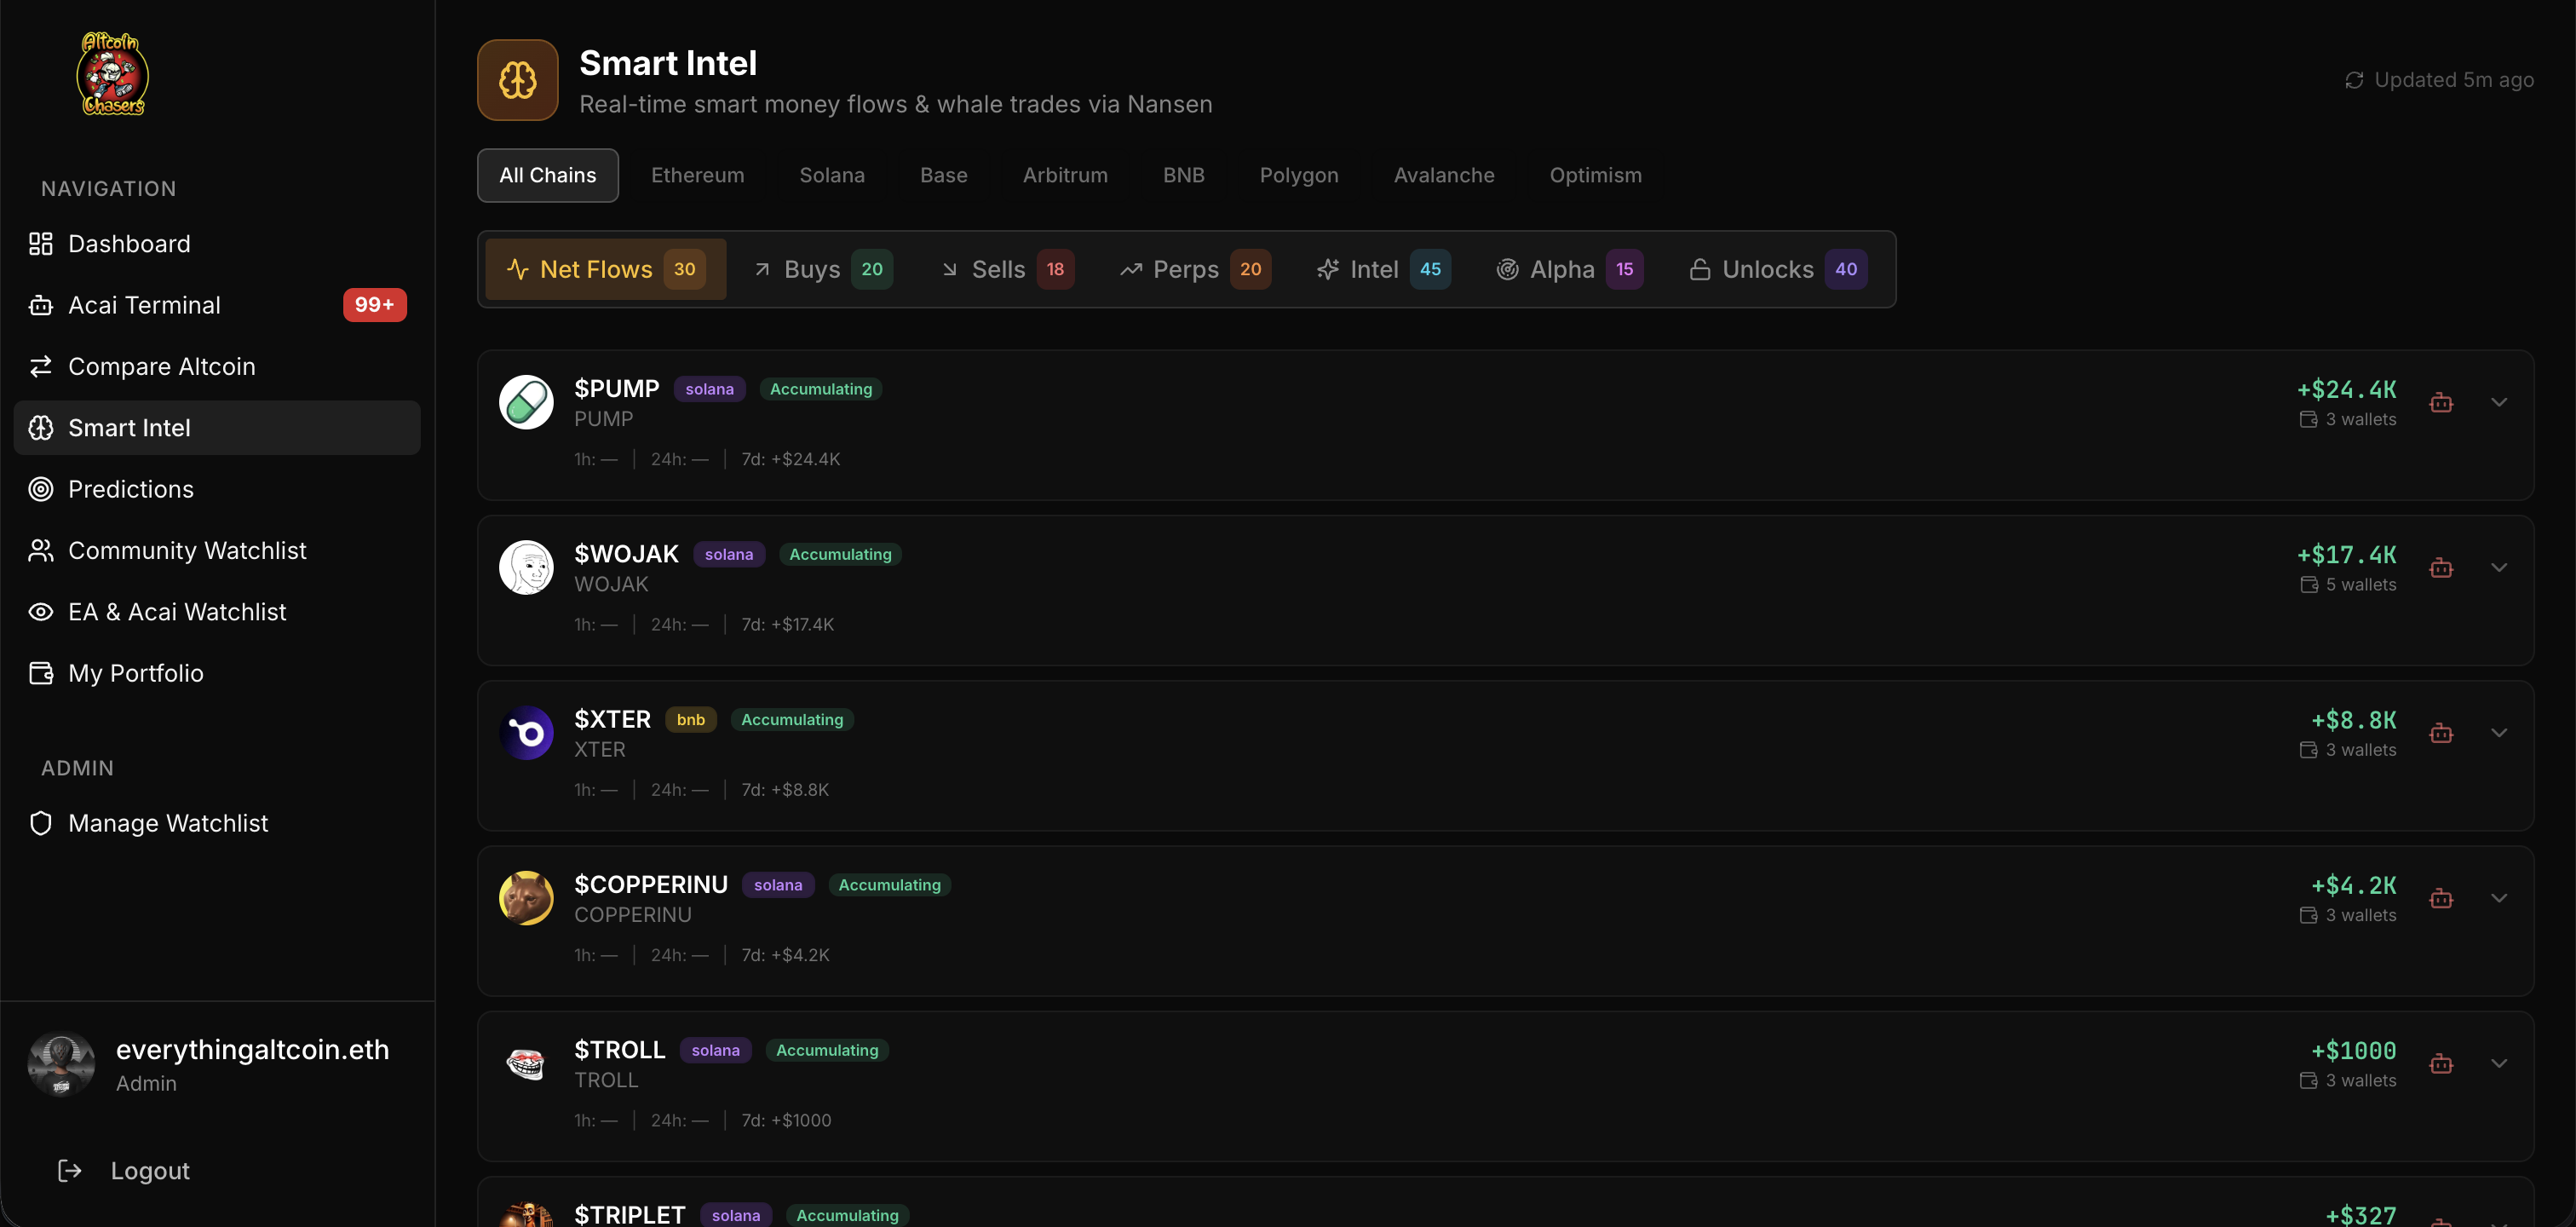Select the Community Watchlist people icon
The width and height of the screenshot is (2576, 1227).
(41, 550)
